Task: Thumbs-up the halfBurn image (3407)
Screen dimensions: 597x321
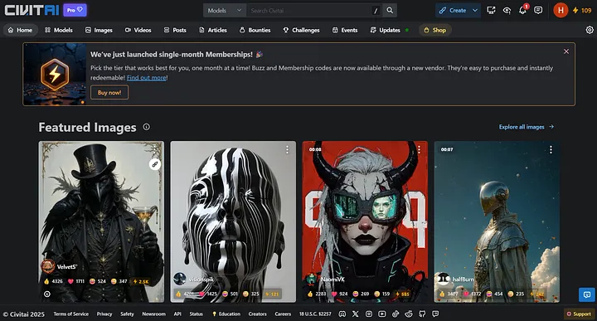Action: point(448,294)
